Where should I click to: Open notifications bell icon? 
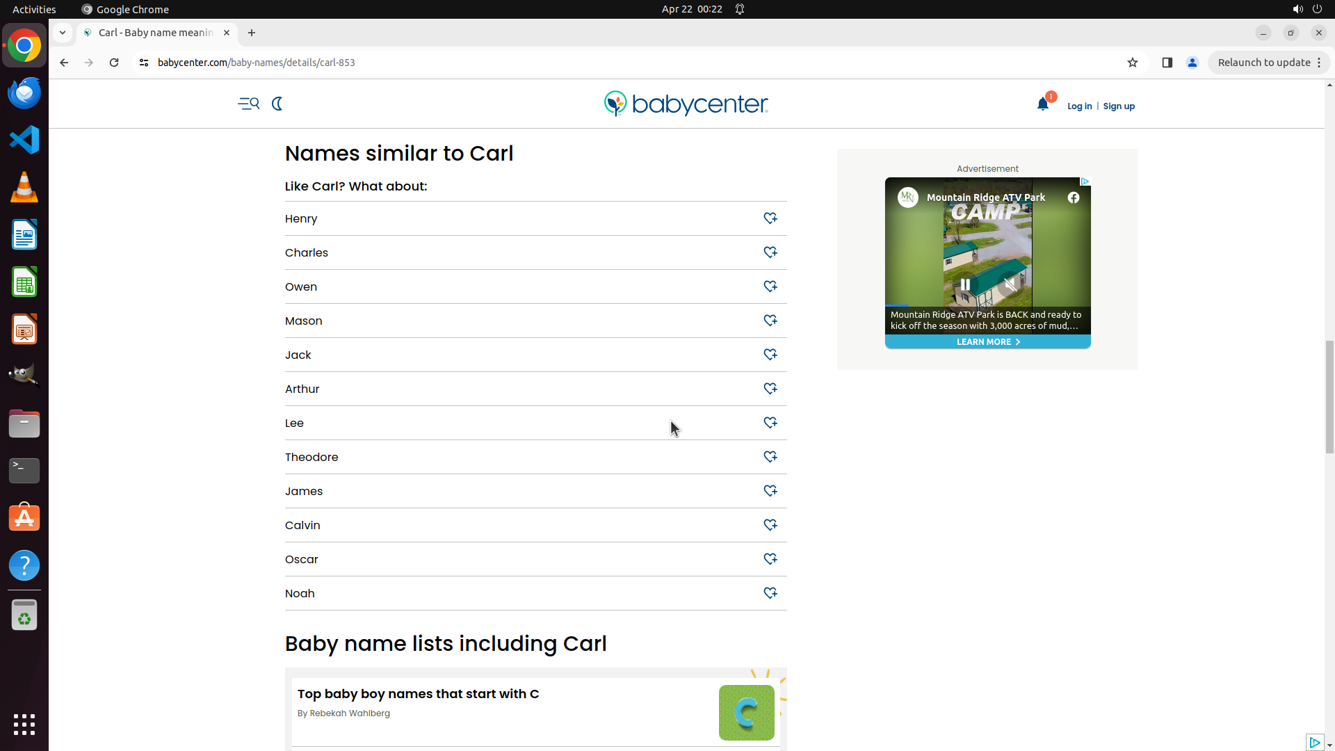(x=1042, y=104)
